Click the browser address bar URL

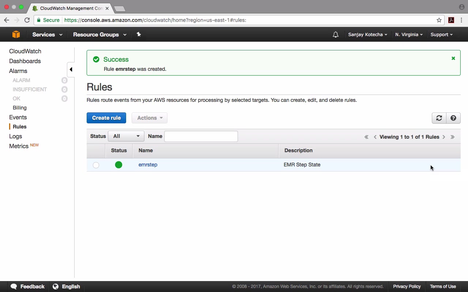(155, 20)
